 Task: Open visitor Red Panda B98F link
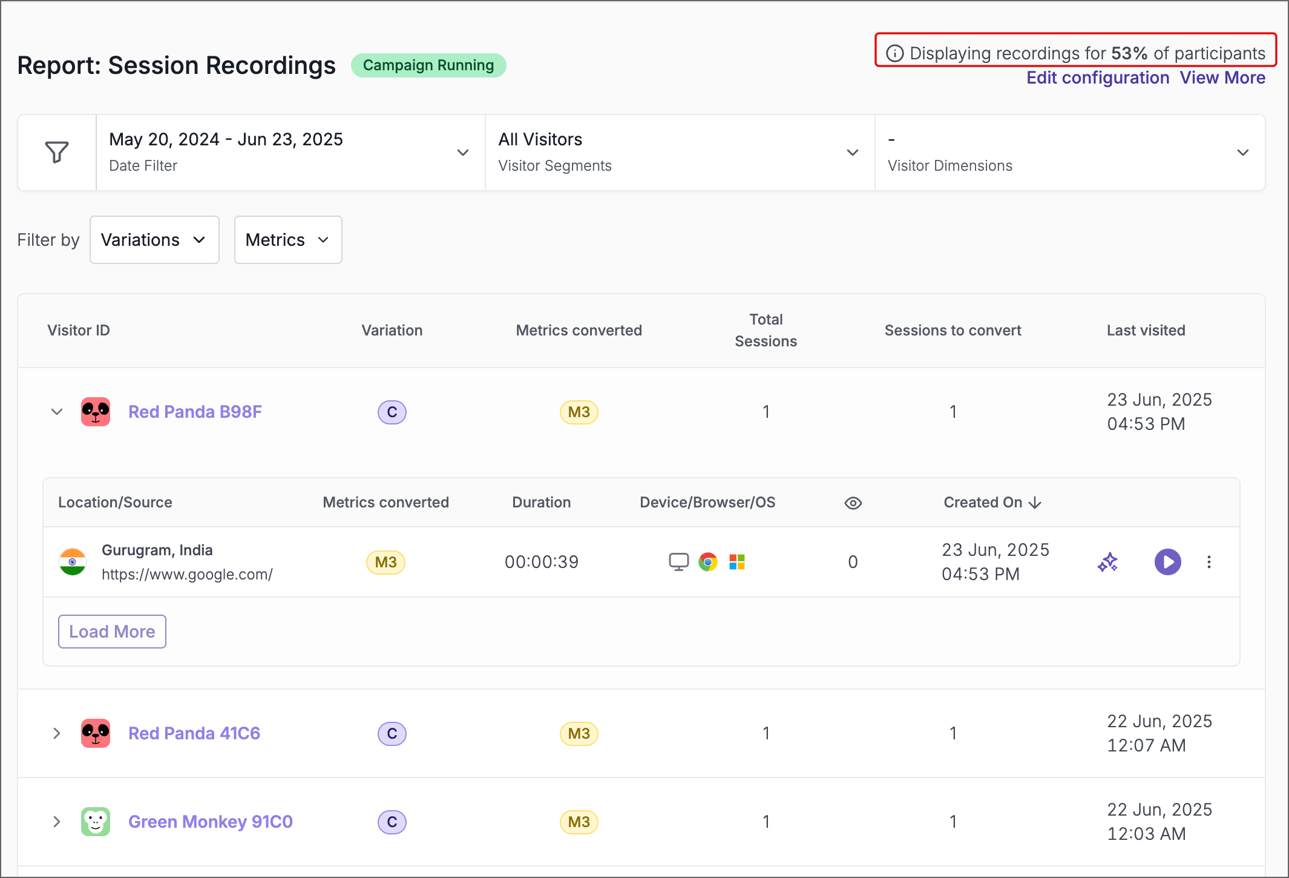[195, 412]
